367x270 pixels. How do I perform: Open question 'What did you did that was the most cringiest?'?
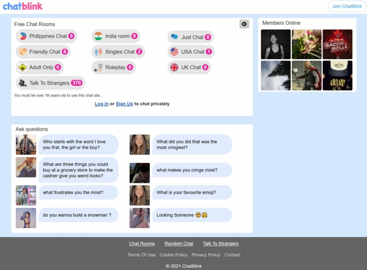[x=192, y=144]
